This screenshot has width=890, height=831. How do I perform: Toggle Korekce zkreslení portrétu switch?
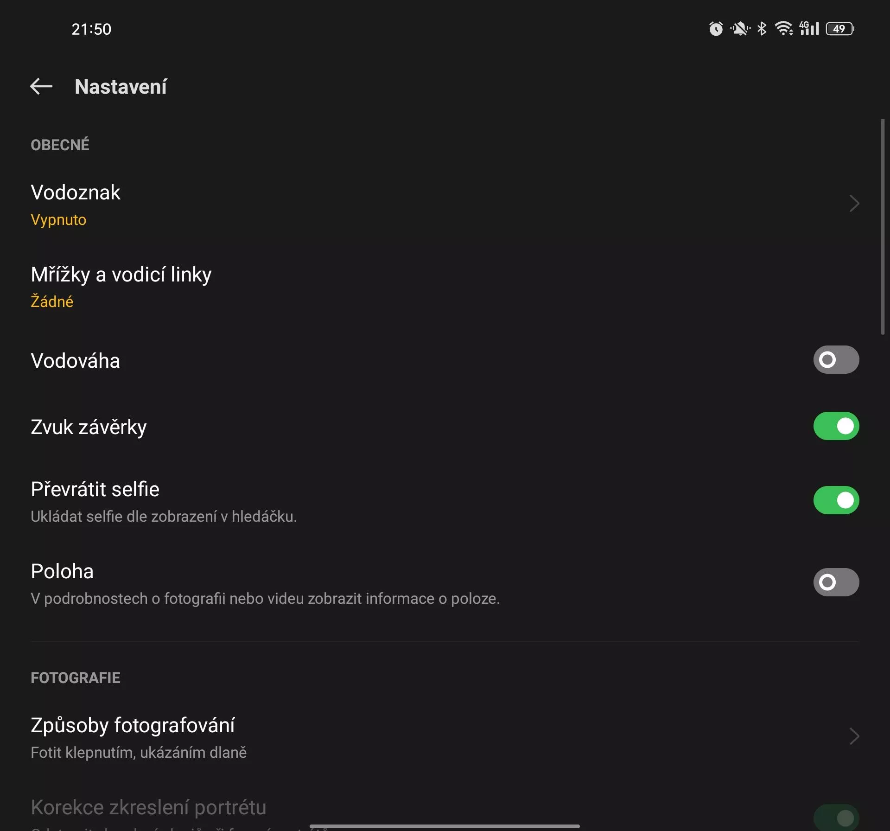point(836,818)
